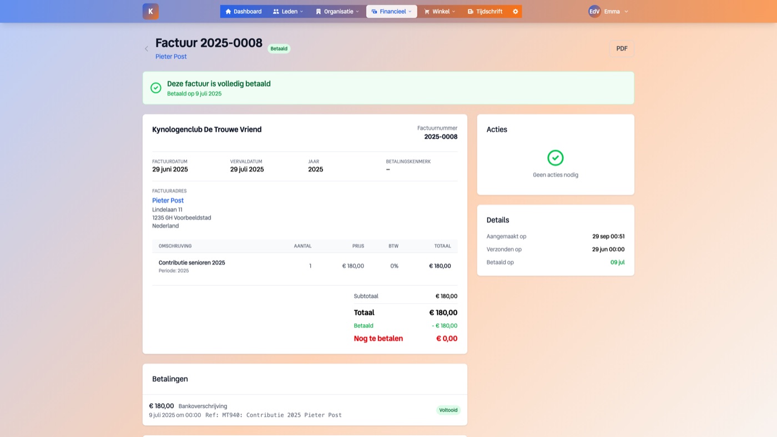This screenshot has height=437, width=777.
Task: Click factuurdatum 29 juni 2025
Action: click(x=170, y=169)
